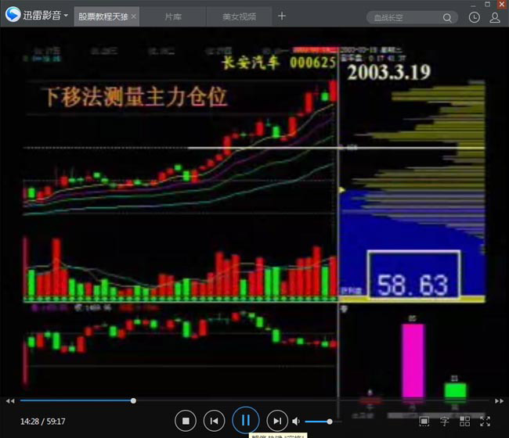
Task: Enter fullscreen mode
Action: coord(485,421)
